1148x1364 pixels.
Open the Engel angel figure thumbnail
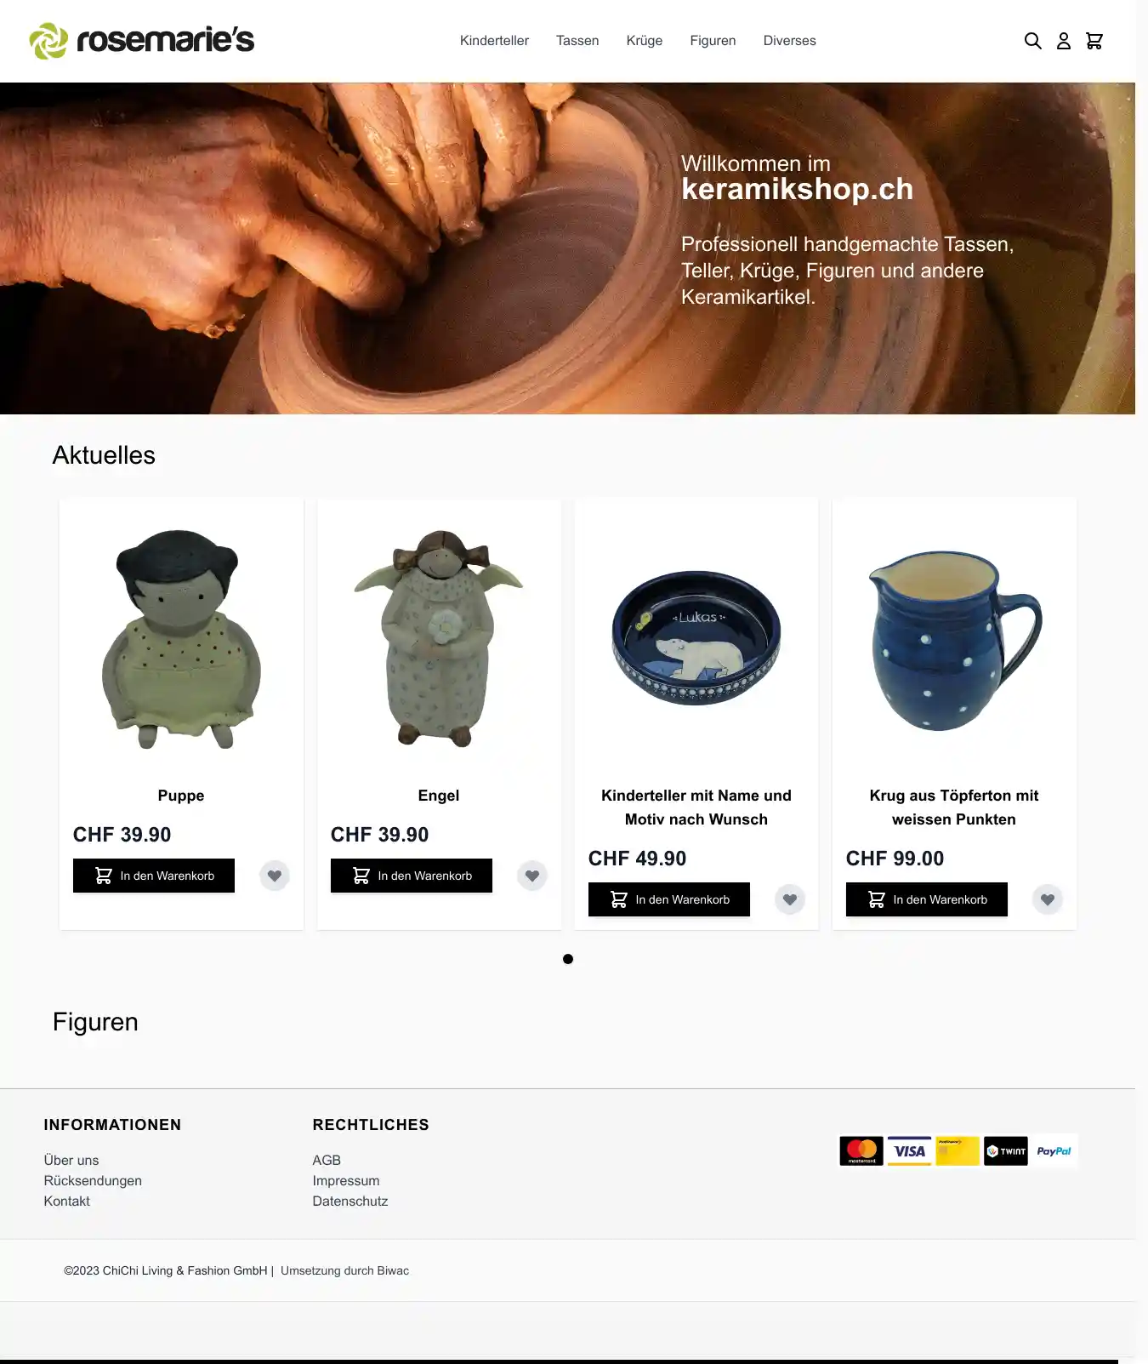439,638
